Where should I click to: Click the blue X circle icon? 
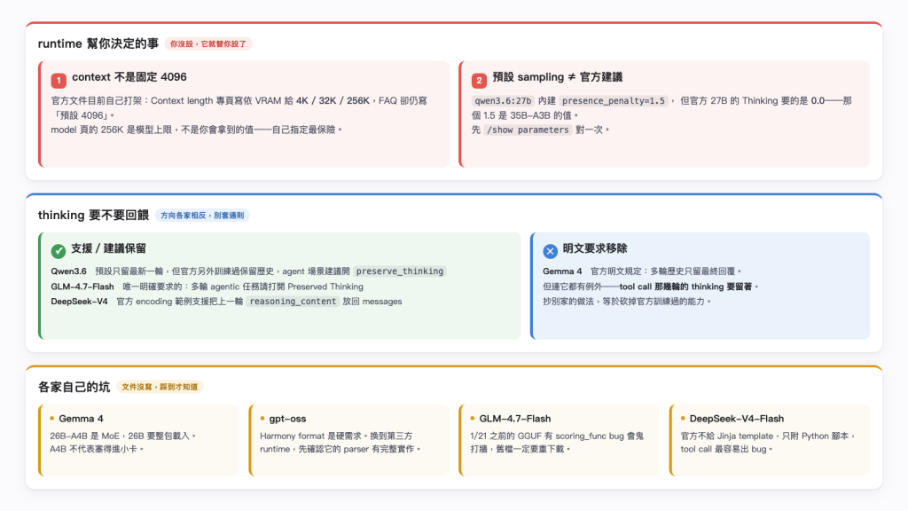pyautogui.click(x=550, y=251)
